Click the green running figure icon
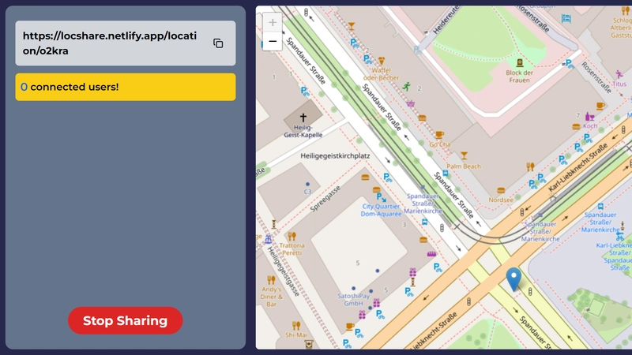This screenshot has width=632, height=355. pyautogui.click(x=407, y=86)
